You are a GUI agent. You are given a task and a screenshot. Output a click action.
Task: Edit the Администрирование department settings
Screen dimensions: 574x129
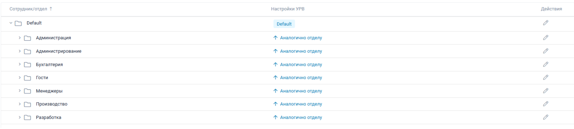click(546, 51)
